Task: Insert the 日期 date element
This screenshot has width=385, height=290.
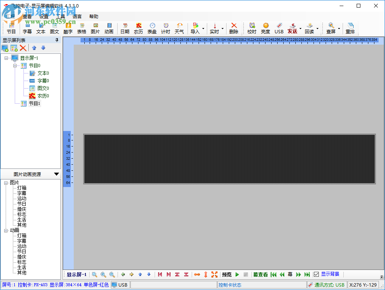Action: 125,28
